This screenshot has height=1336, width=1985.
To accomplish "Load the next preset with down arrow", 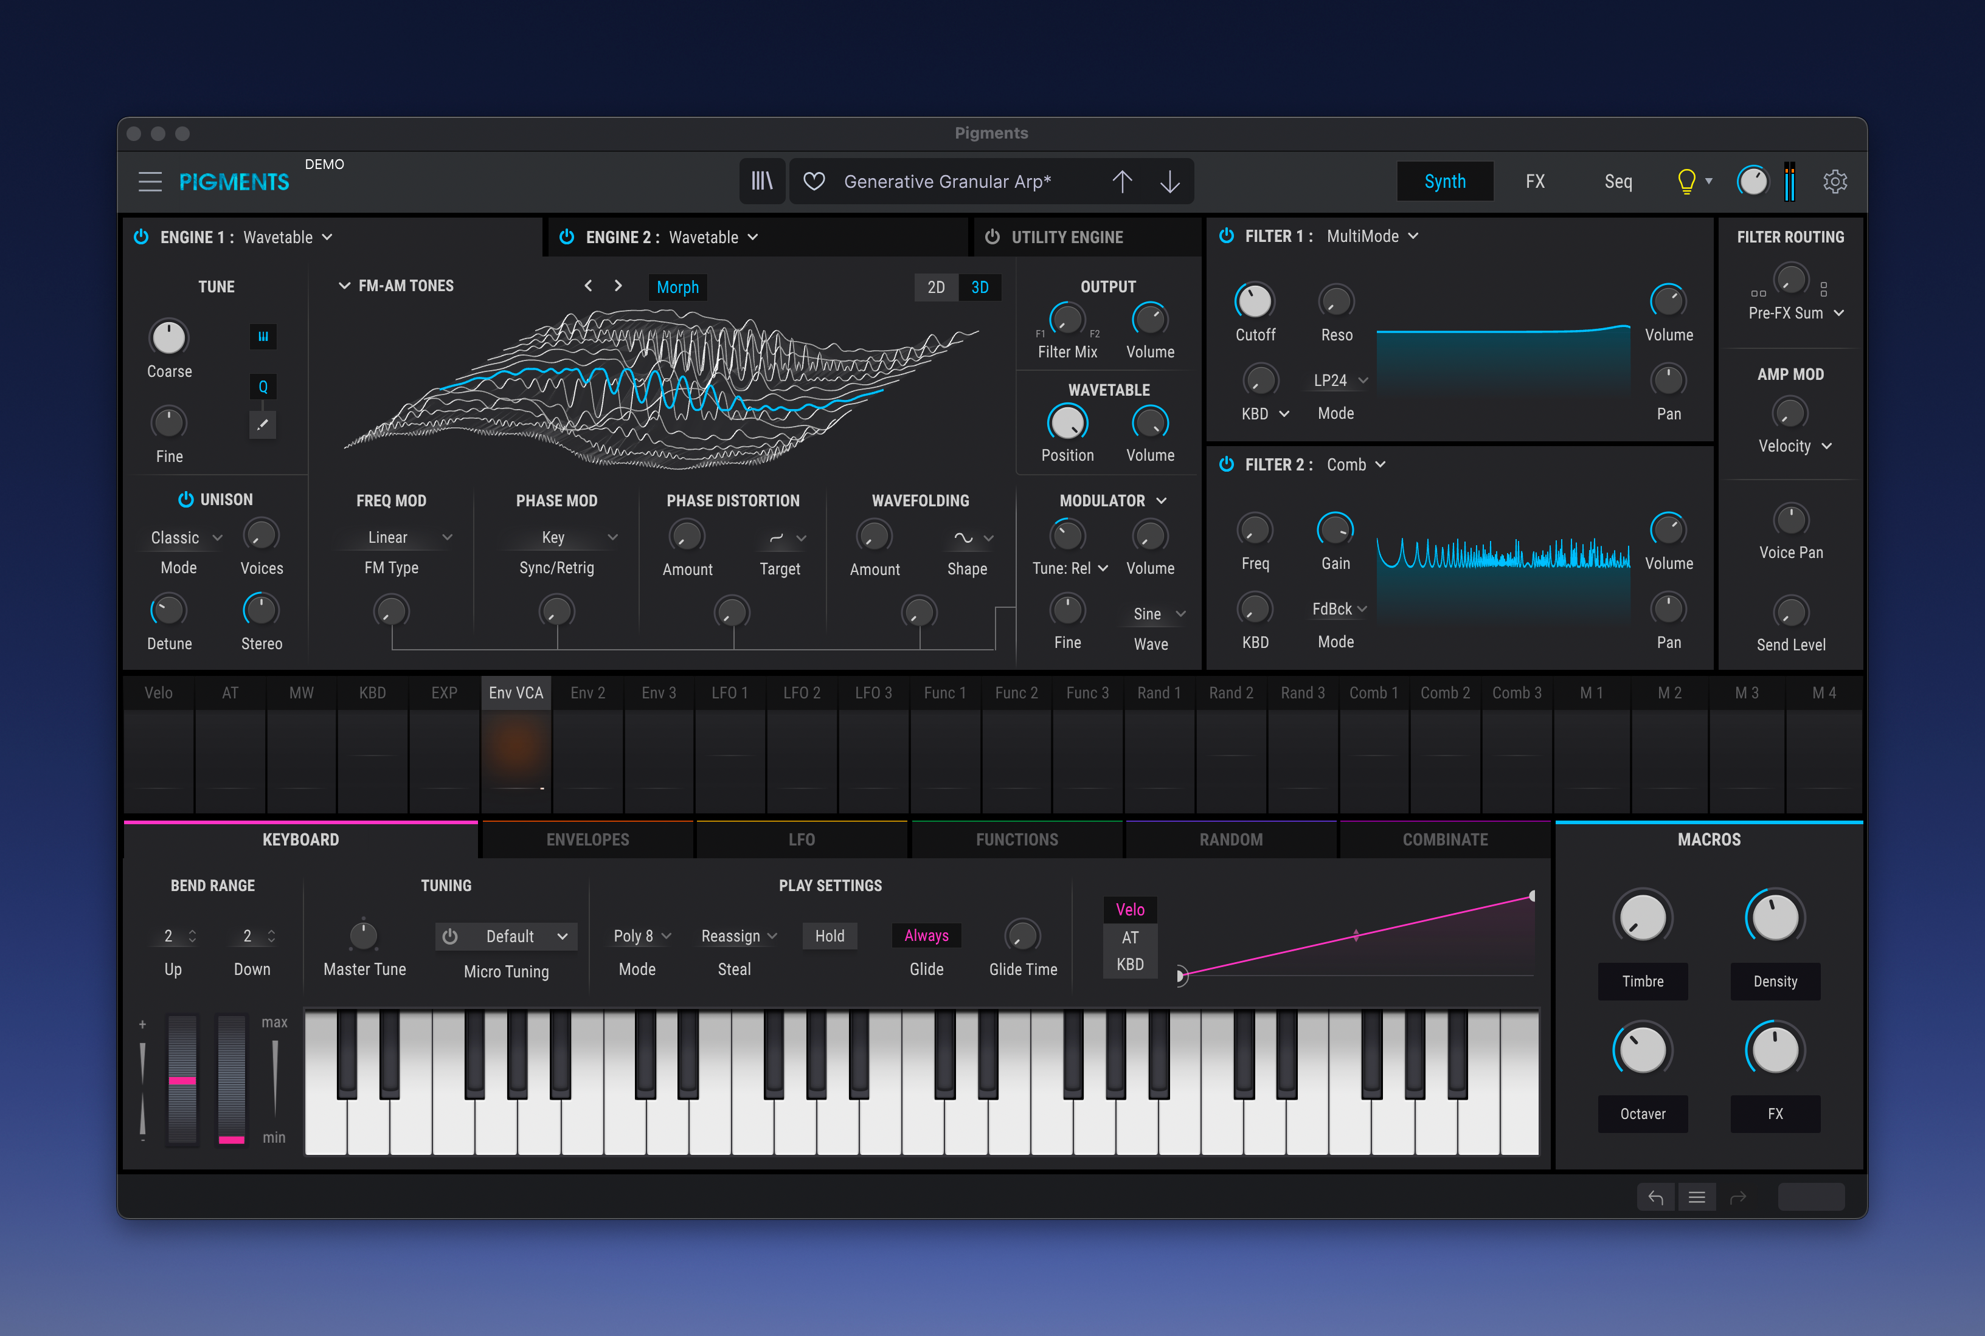I will [x=1169, y=182].
